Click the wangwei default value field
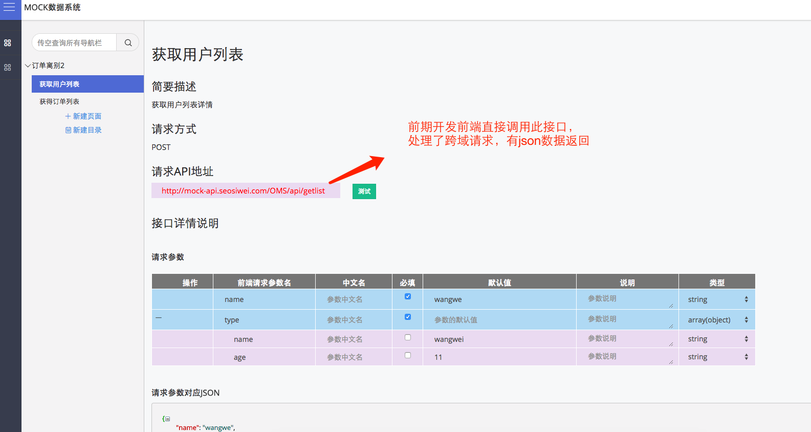Screen dimensions: 811x432 499,339
